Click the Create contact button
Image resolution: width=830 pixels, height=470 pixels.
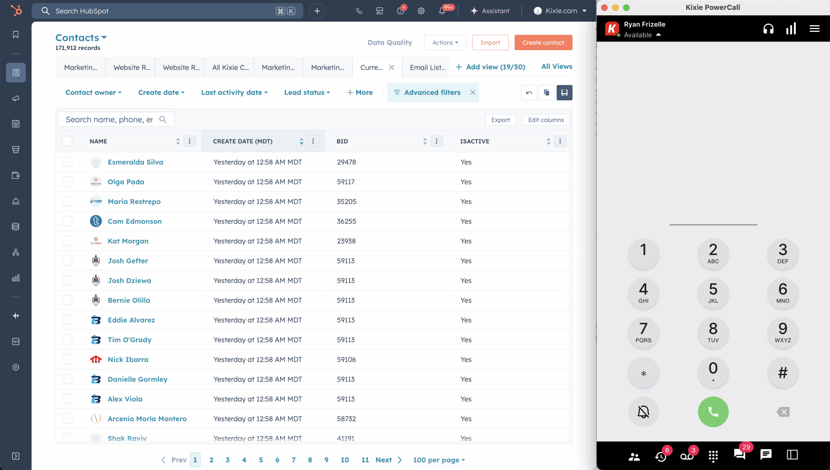(543, 42)
